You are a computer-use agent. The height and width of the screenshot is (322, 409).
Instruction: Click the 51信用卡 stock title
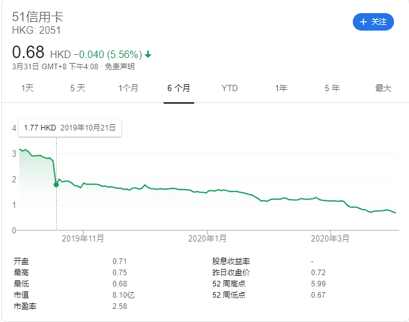coord(37,17)
